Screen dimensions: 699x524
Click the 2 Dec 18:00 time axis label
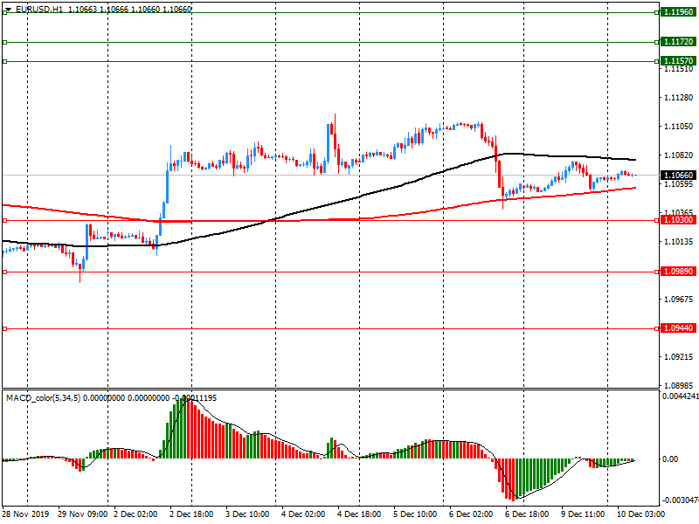(191, 514)
